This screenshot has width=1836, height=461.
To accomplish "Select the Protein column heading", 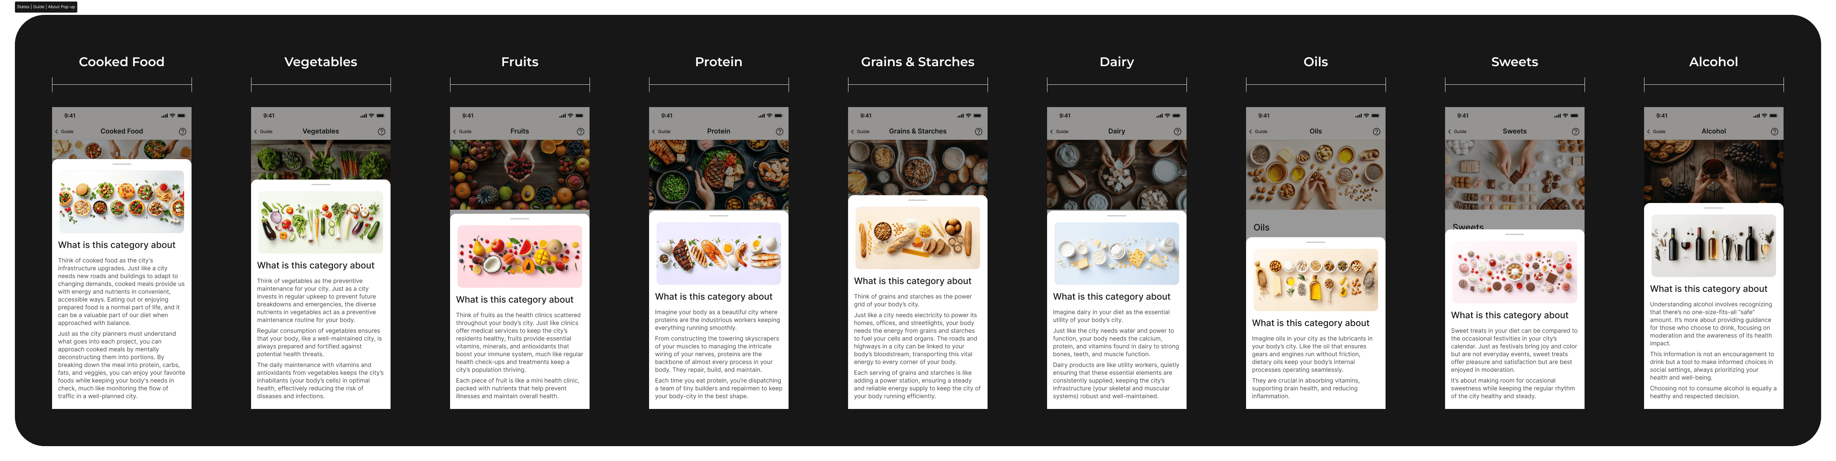I will point(718,62).
